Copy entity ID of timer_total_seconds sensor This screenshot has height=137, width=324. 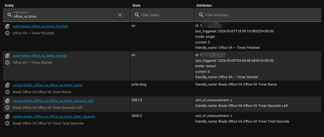pyautogui.click(x=8, y=116)
